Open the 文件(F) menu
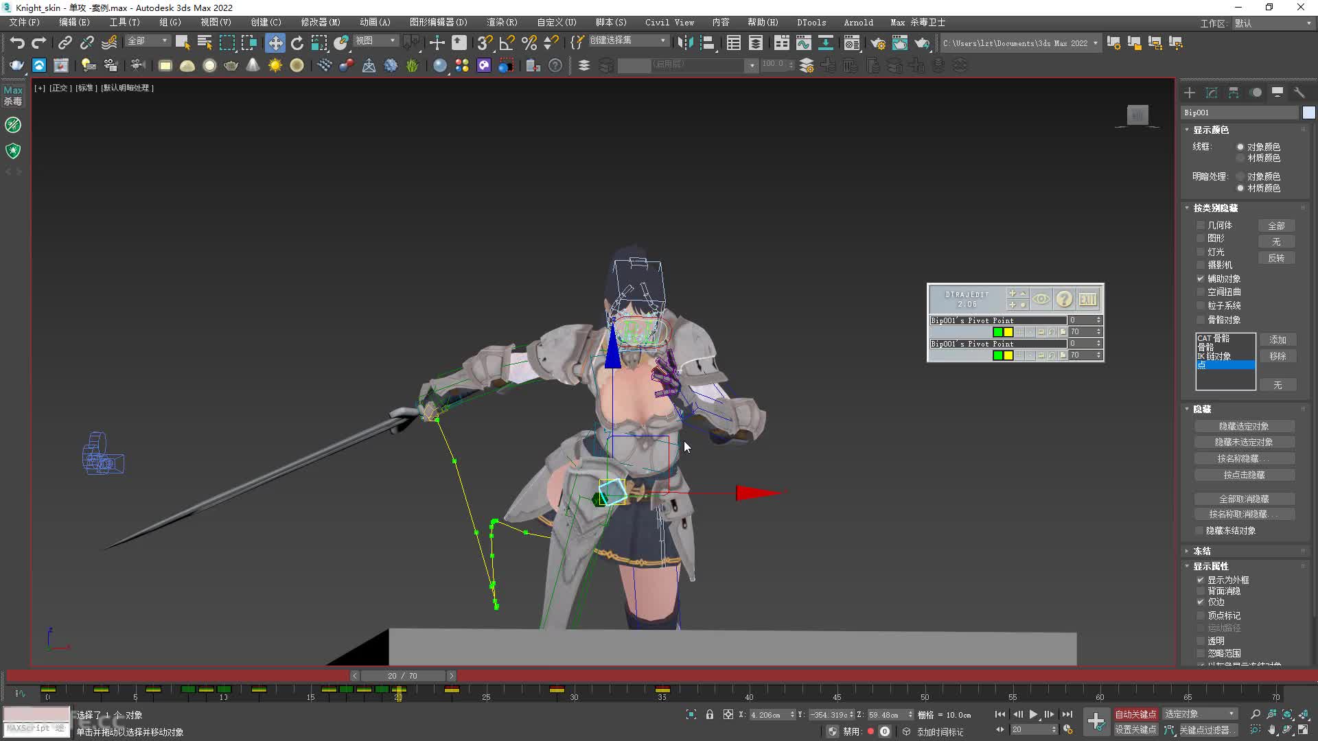 tap(25, 23)
